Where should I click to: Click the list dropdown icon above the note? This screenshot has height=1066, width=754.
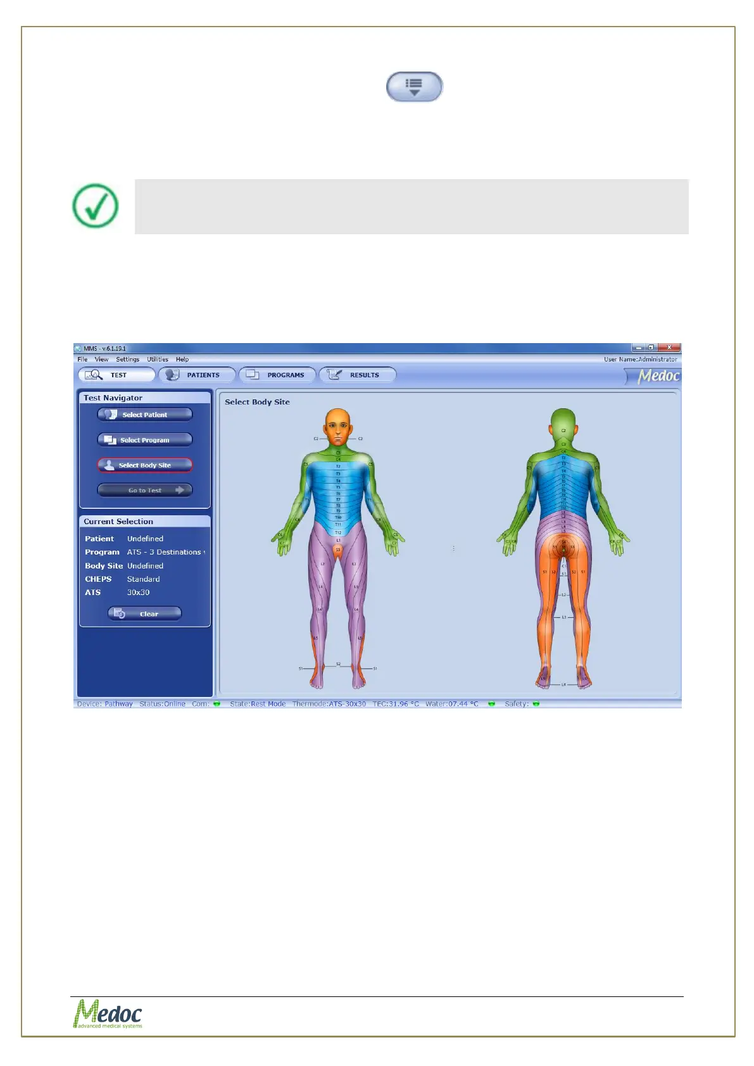(415, 87)
